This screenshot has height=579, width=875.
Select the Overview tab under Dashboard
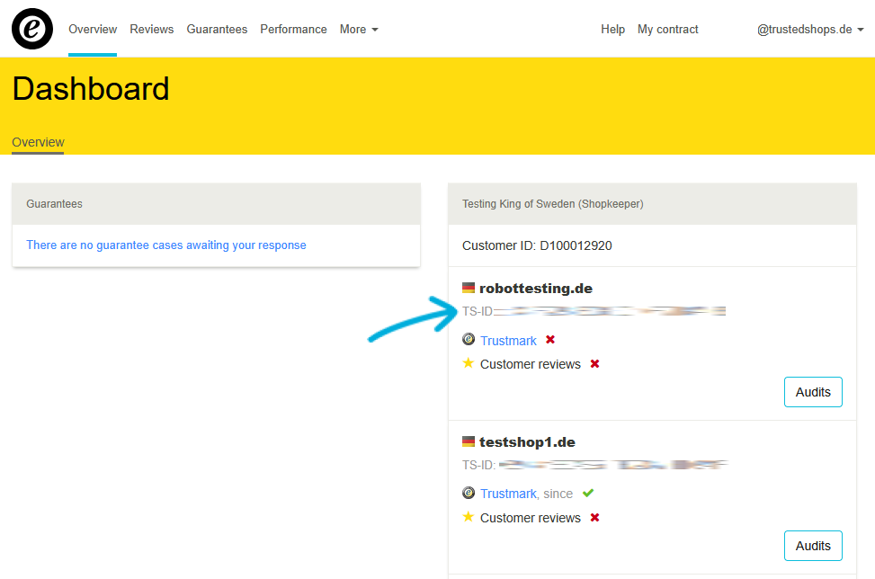coord(38,142)
